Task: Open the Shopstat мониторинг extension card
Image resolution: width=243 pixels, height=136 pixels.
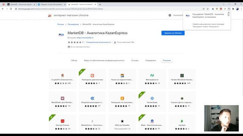Action: click(x=92, y=102)
